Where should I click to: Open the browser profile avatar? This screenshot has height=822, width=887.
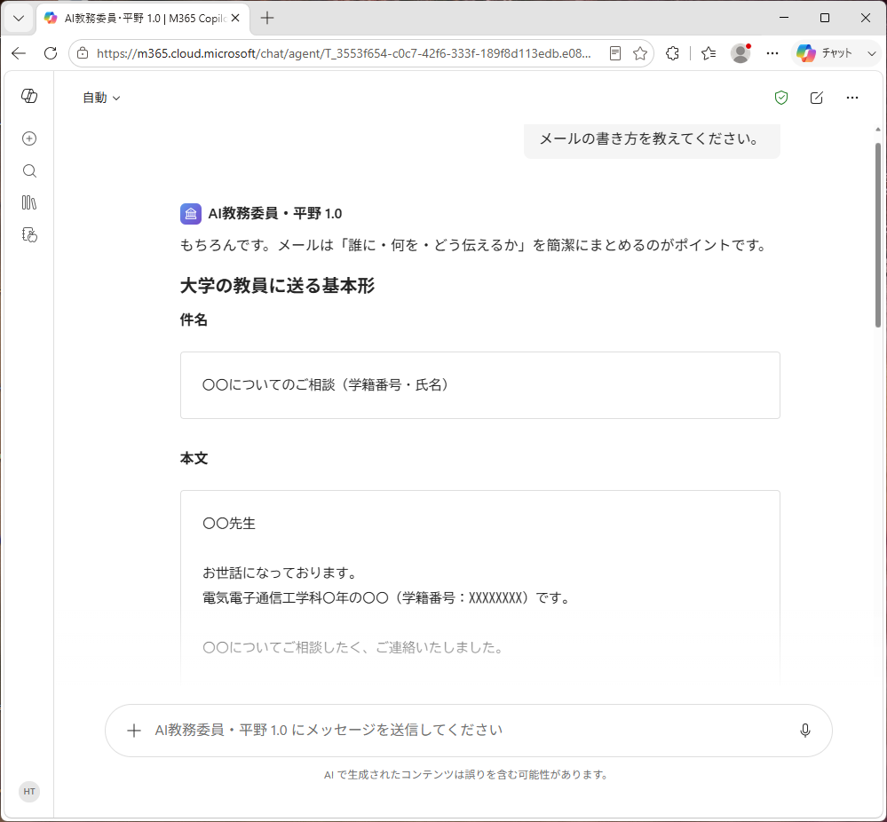pyautogui.click(x=740, y=53)
